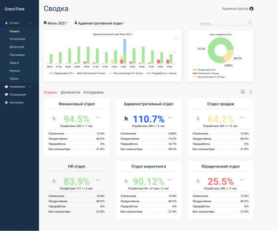
Task: Toggle green Продуктивно legend in bar chart
Action: [x=61, y=73]
